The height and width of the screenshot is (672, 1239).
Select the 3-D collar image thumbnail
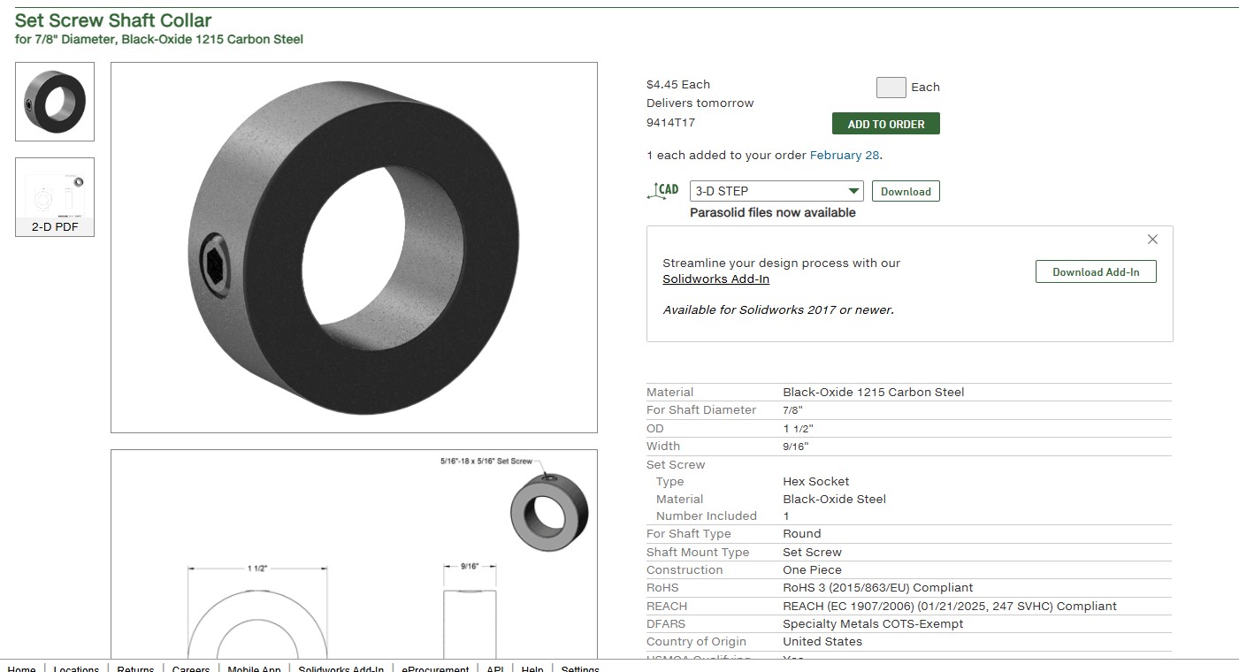point(55,102)
